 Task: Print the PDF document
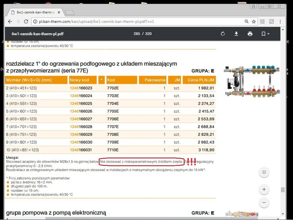tap(250, 34)
